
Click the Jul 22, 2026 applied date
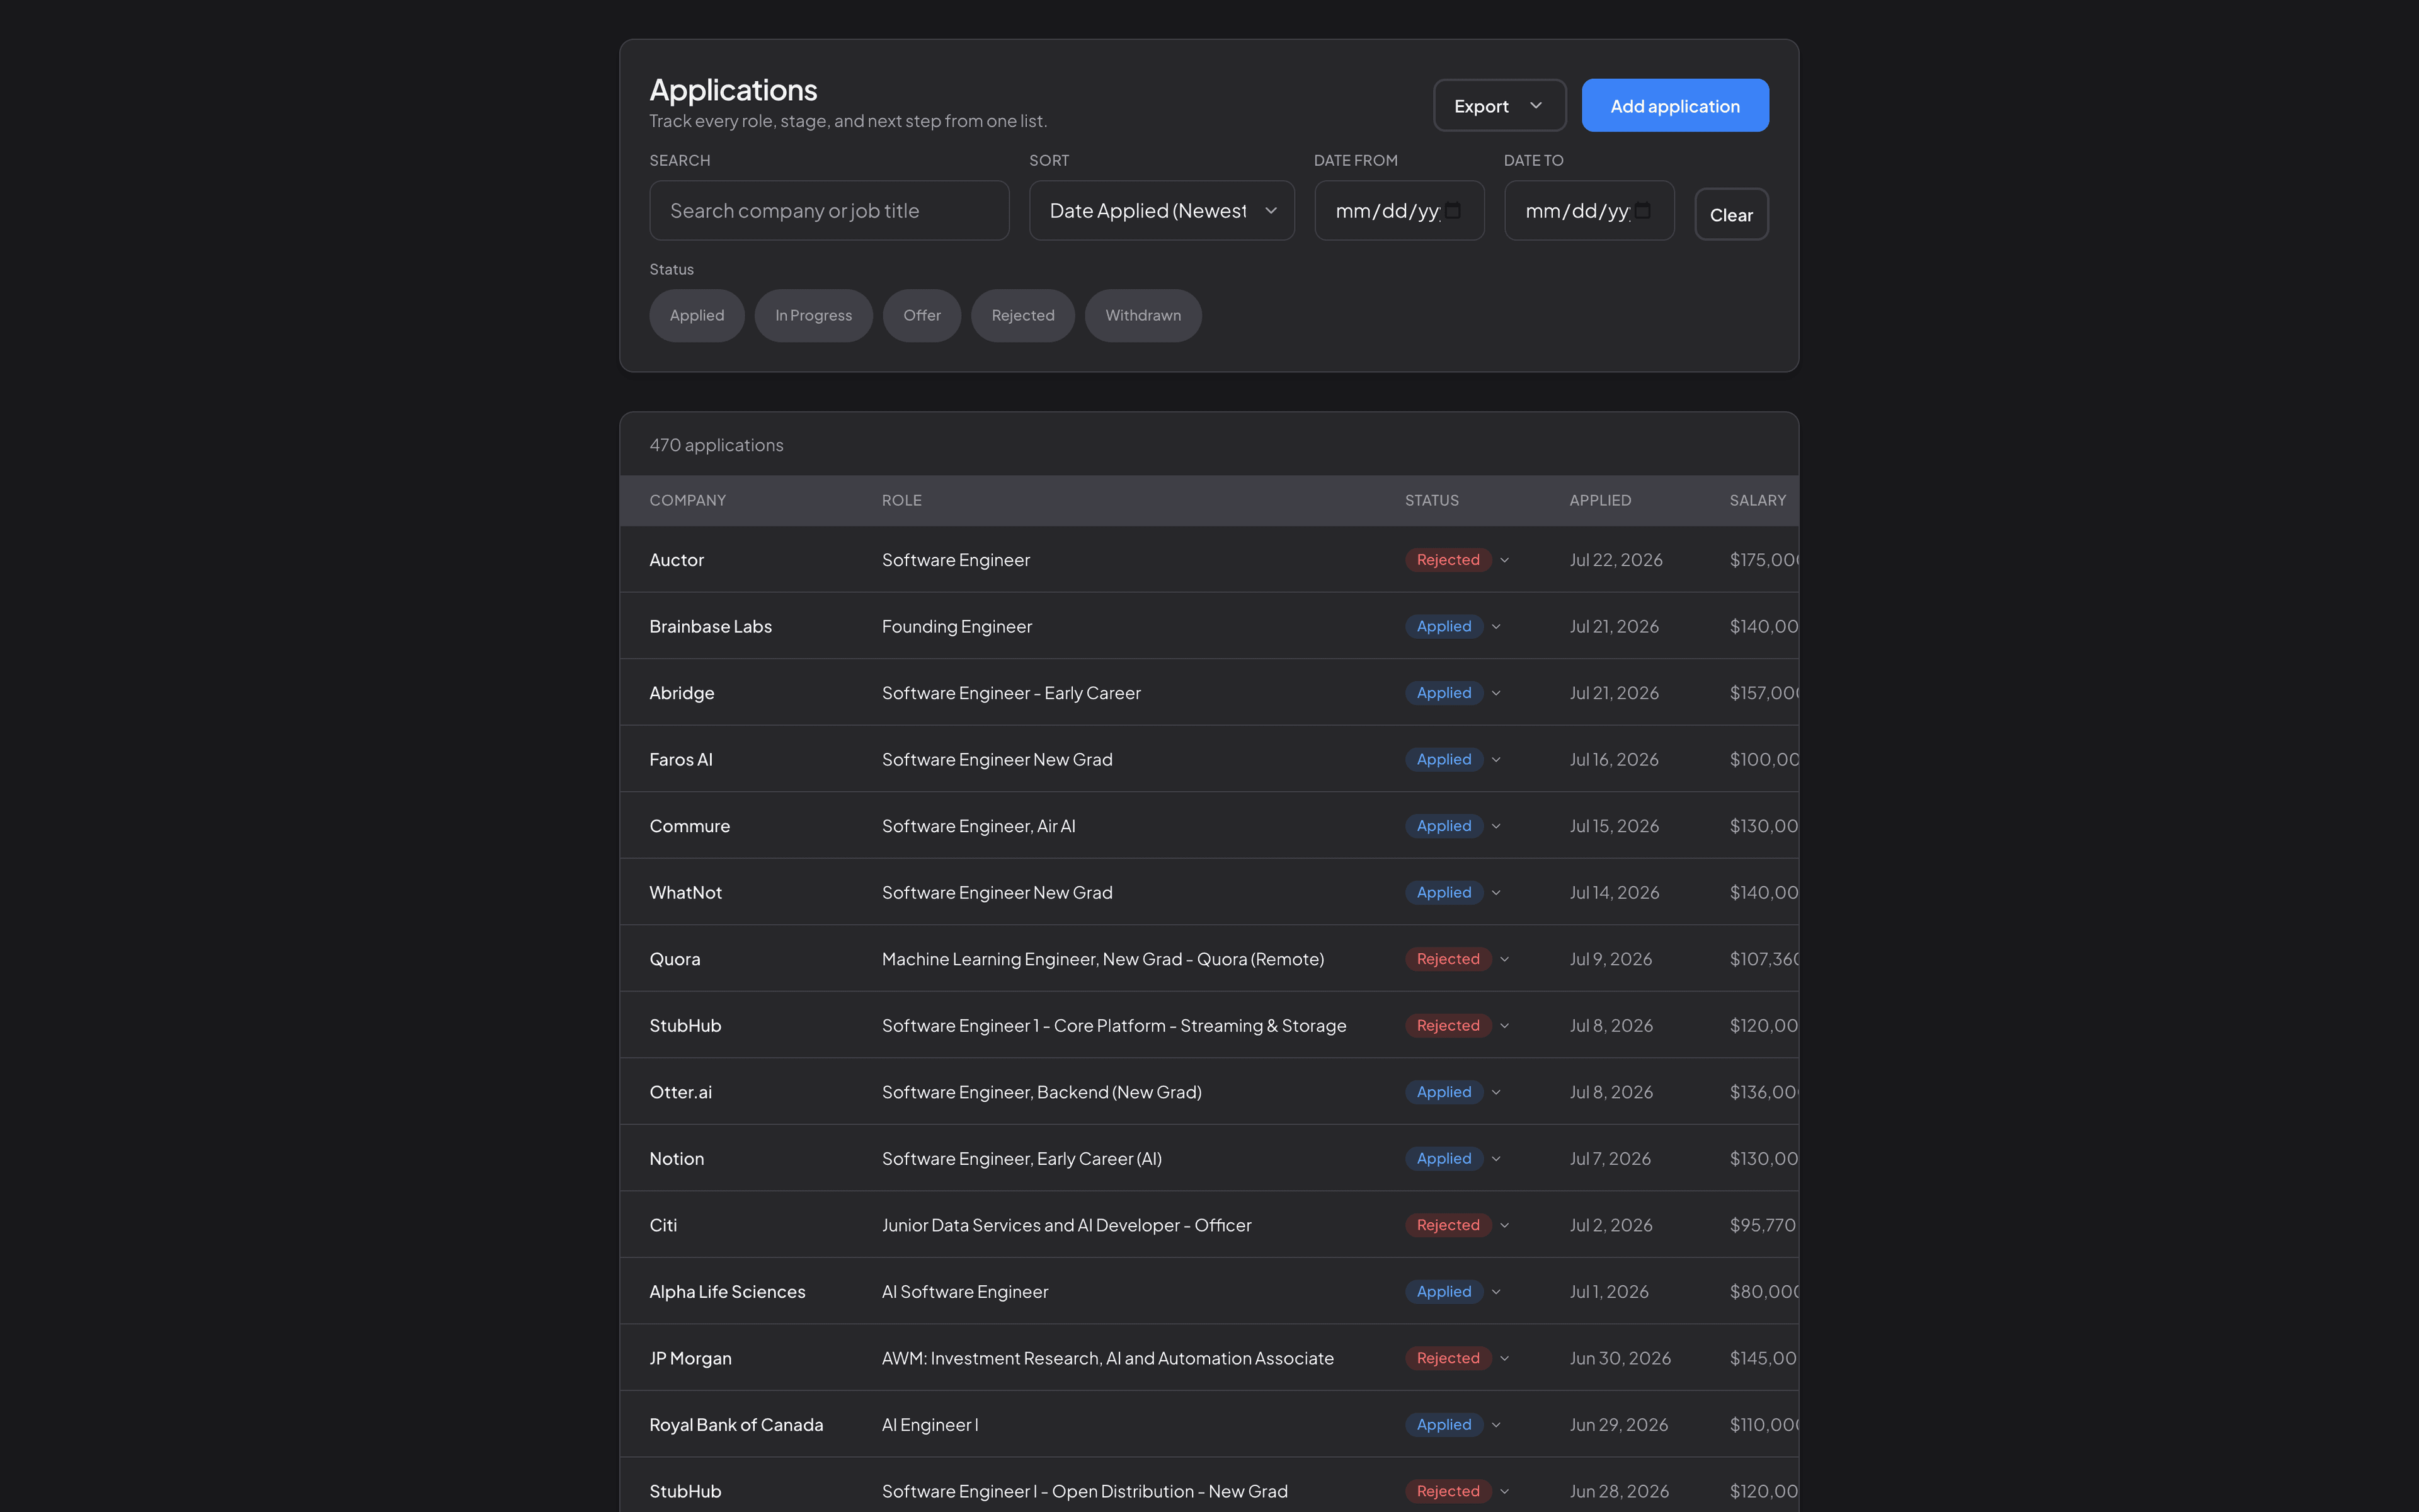(1615, 560)
